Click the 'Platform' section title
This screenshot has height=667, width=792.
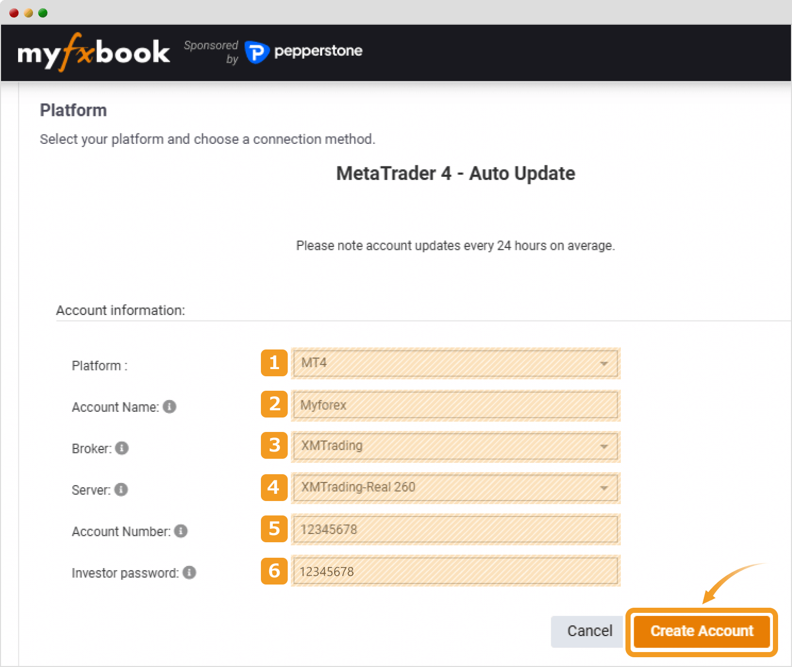point(73,110)
